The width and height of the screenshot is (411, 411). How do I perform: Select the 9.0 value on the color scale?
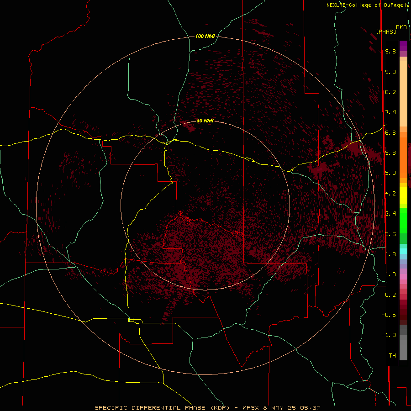click(x=390, y=72)
